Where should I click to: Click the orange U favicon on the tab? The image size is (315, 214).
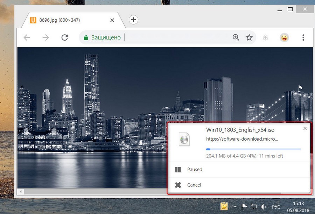(33, 20)
